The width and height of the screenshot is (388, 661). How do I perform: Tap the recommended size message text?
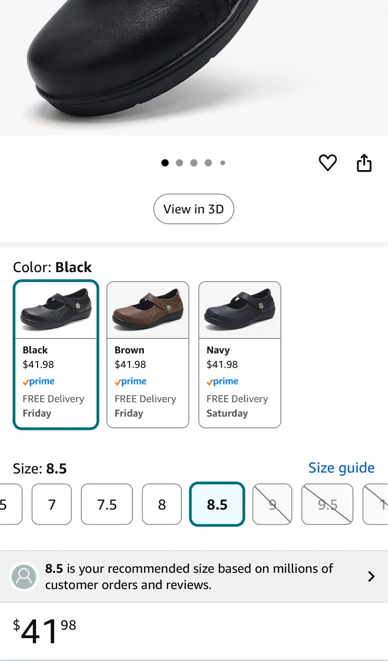pos(189,576)
